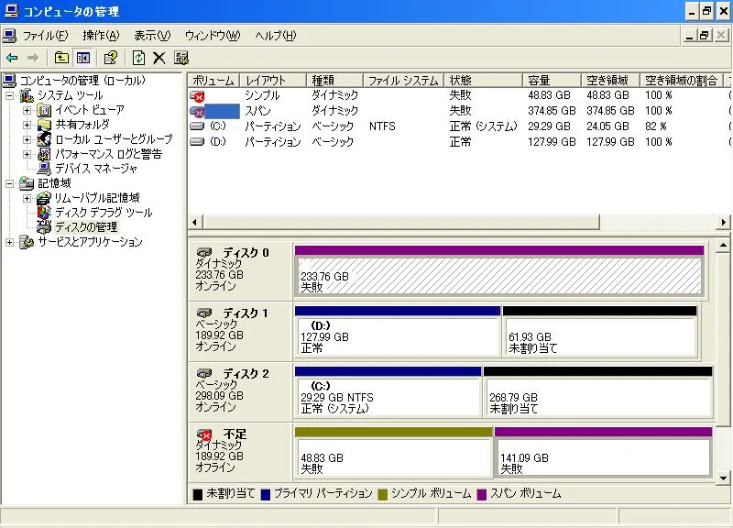Image resolution: width=733 pixels, height=528 pixels.
Task: Click the title bar computer management icon
Action: pyautogui.click(x=11, y=11)
